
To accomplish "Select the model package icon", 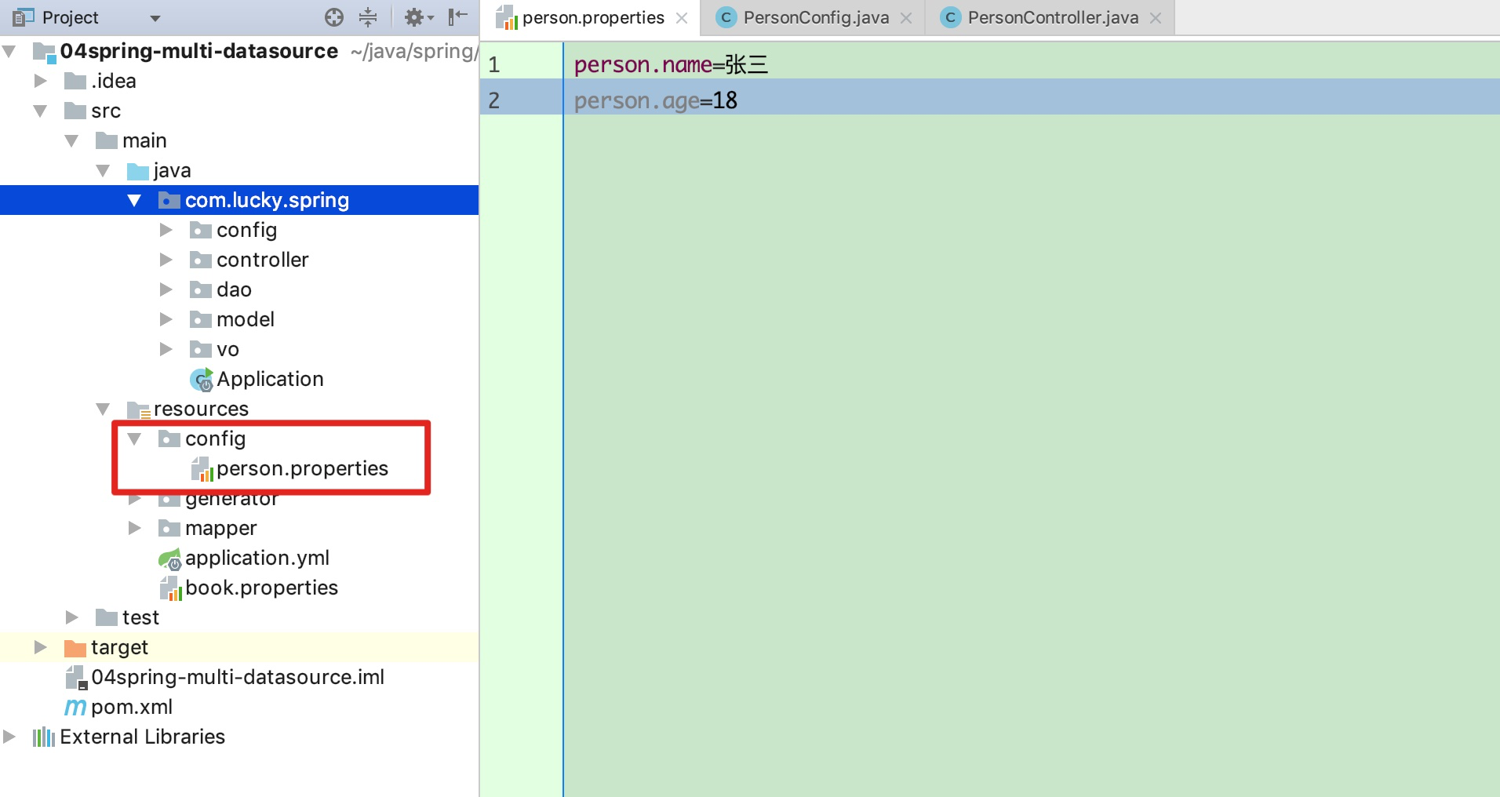I will [201, 320].
